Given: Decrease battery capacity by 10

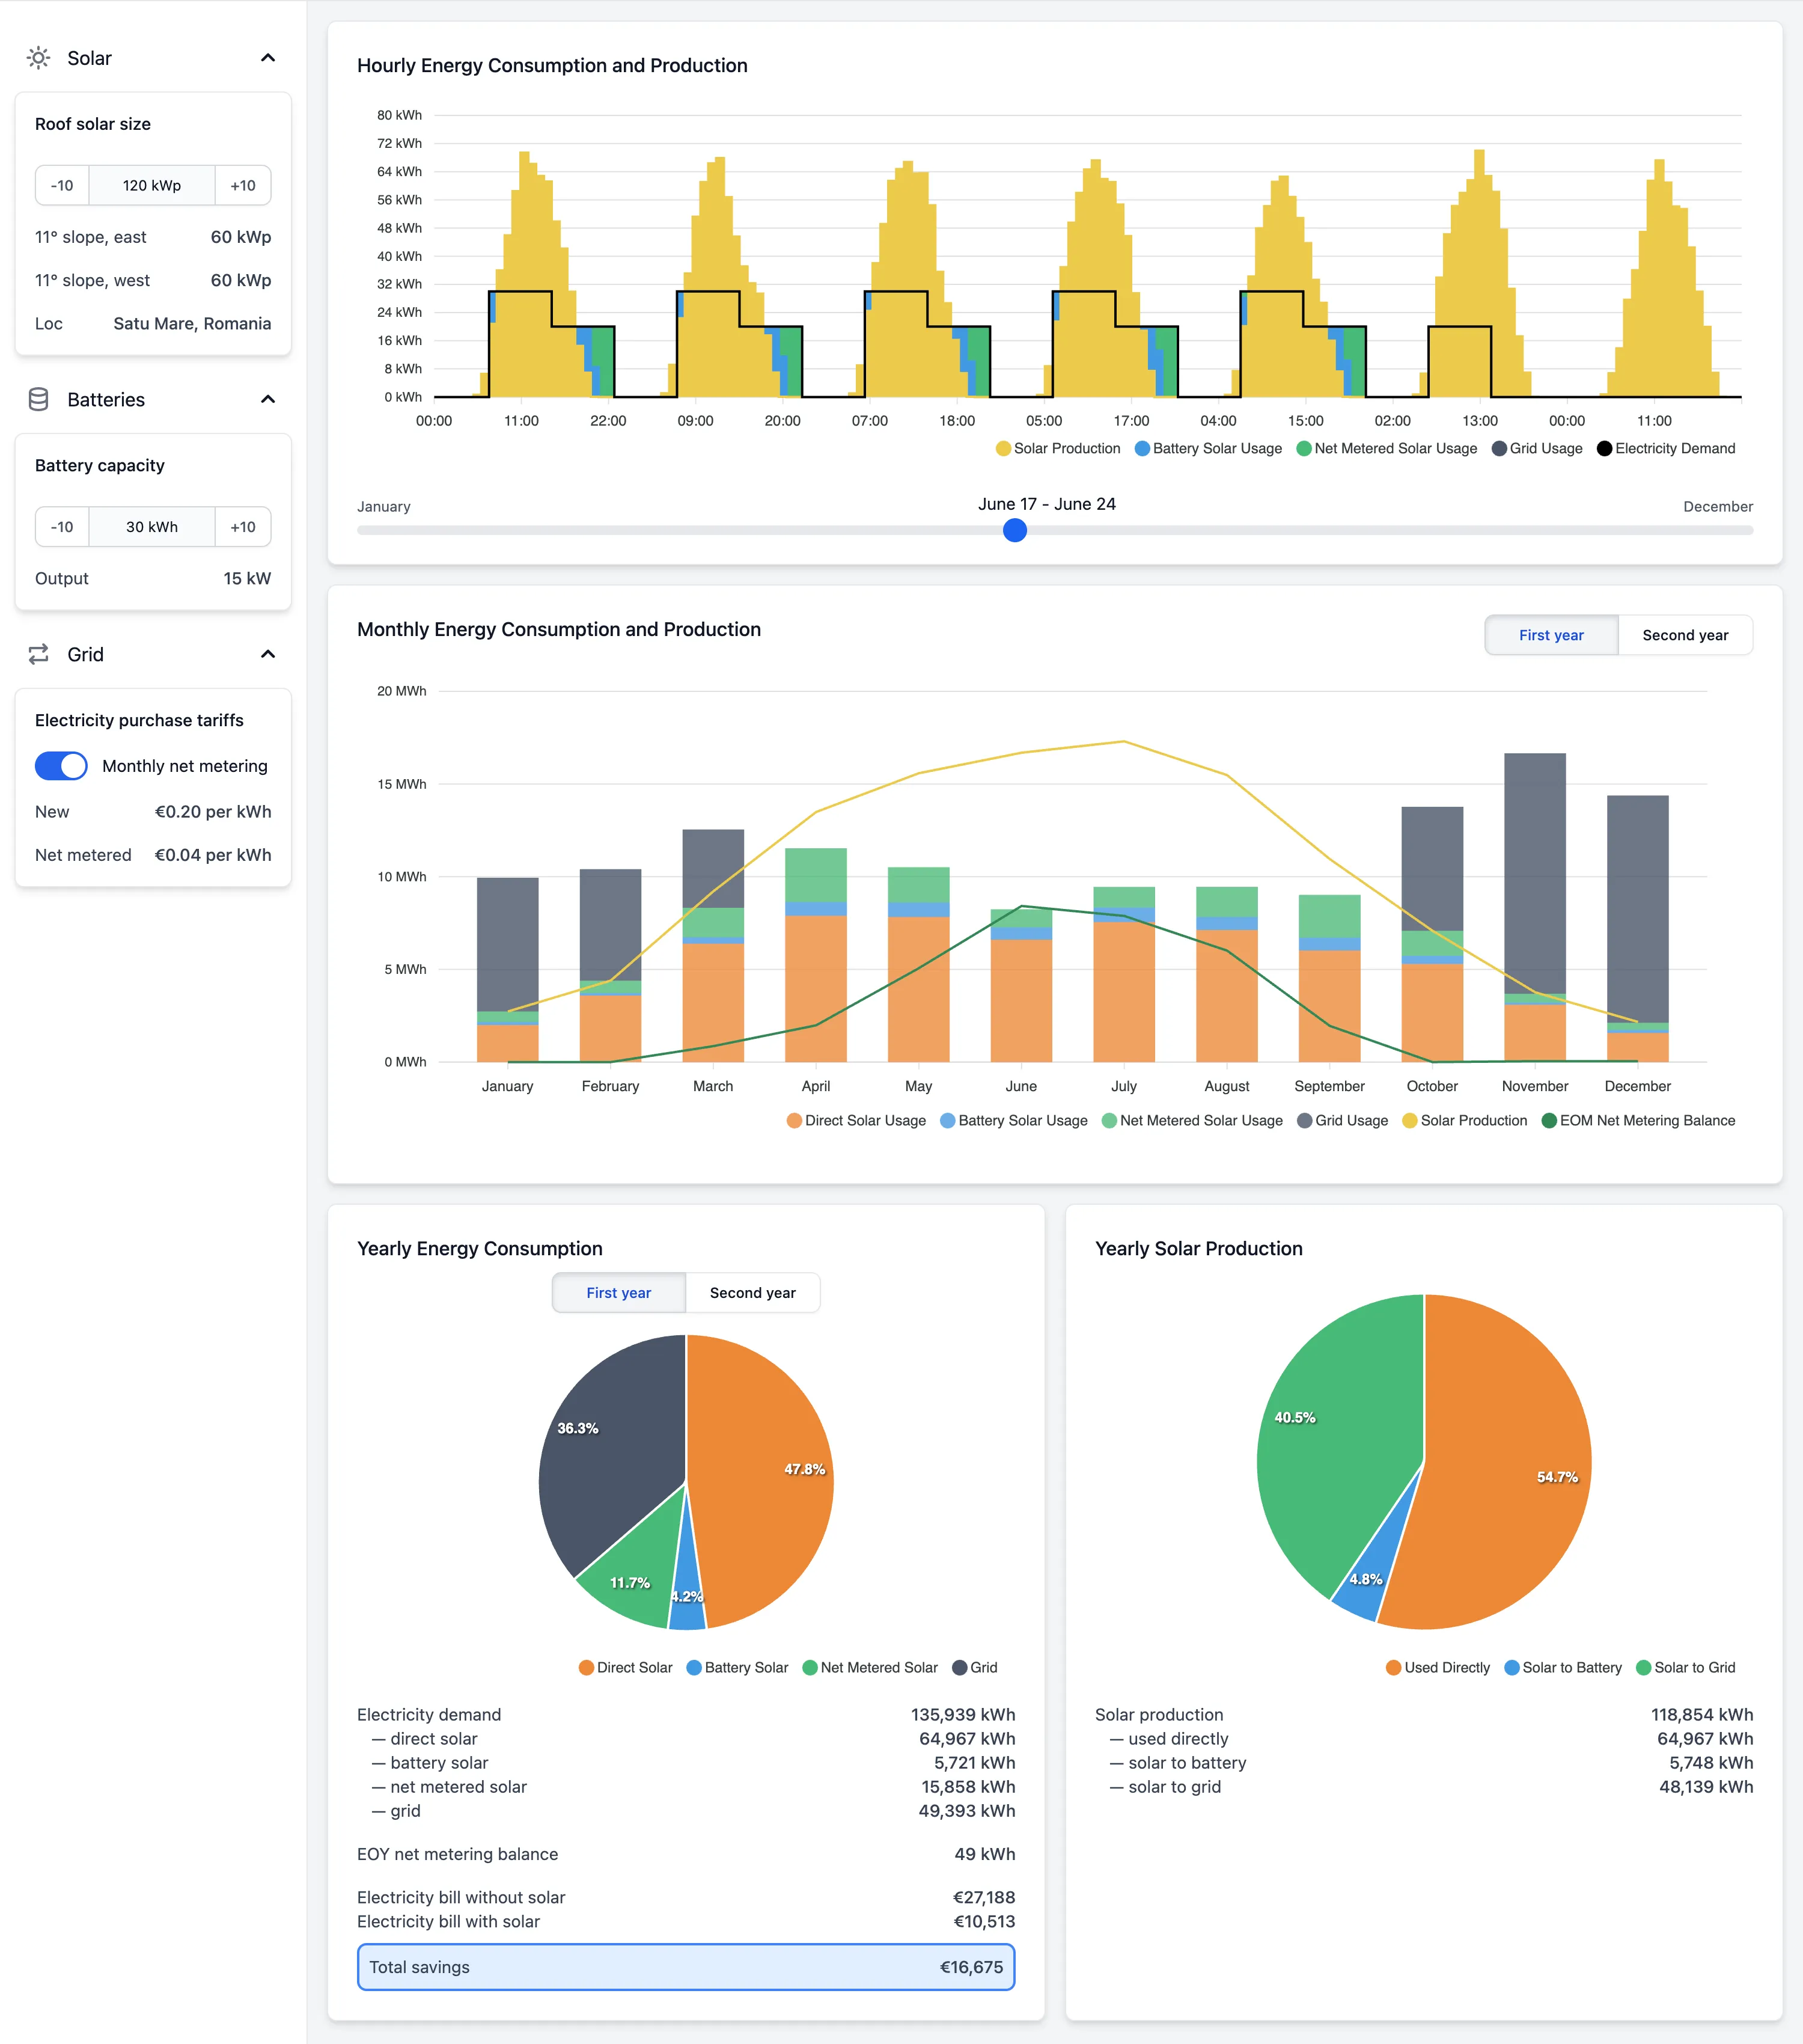Looking at the screenshot, I should coord(62,527).
